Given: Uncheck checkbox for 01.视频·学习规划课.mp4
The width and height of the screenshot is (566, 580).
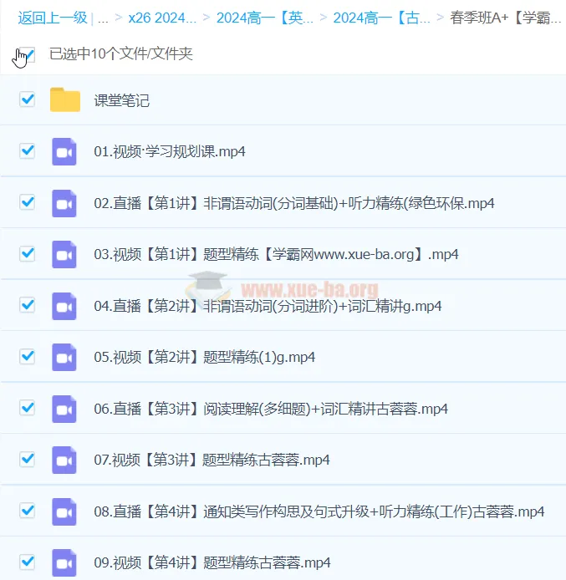Looking at the screenshot, I should tap(27, 151).
